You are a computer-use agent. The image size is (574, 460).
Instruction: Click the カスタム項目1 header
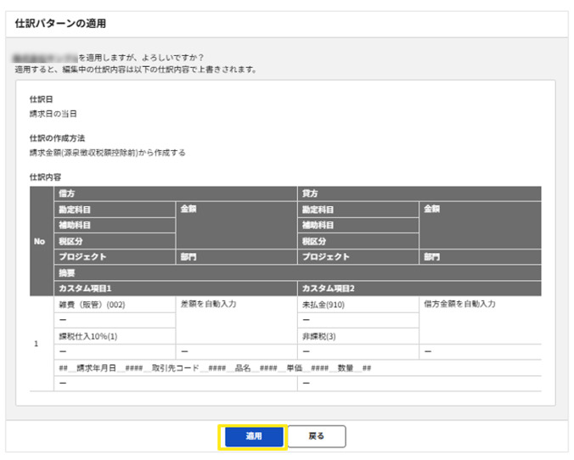(x=176, y=289)
